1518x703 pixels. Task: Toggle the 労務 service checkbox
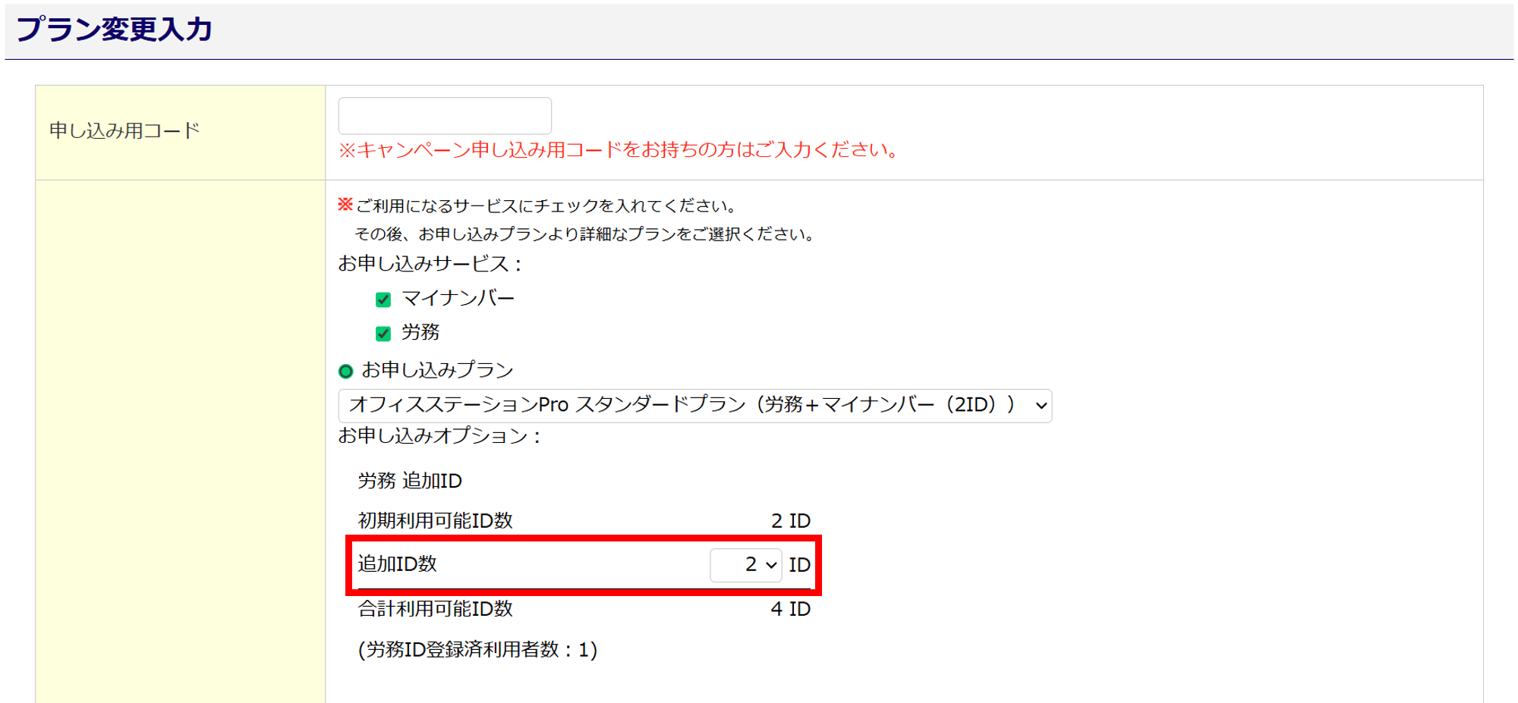pos(383,334)
